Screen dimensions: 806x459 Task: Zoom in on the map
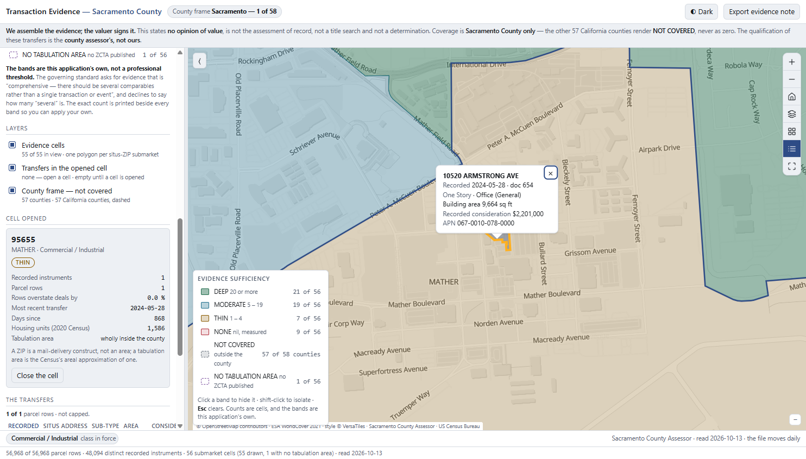tap(792, 62)
